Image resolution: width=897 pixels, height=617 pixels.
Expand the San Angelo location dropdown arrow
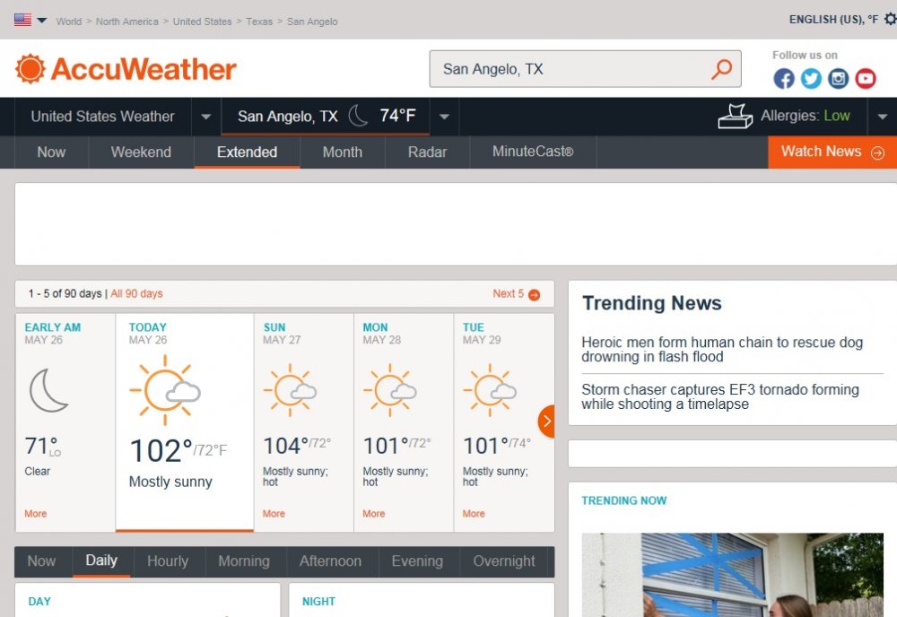point(443,117)
